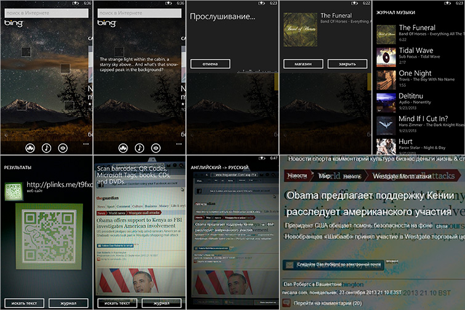465x310 pixels.
Task: Tap the English Obama headline in the scanned Guardian page
Action: click(139, 223)
